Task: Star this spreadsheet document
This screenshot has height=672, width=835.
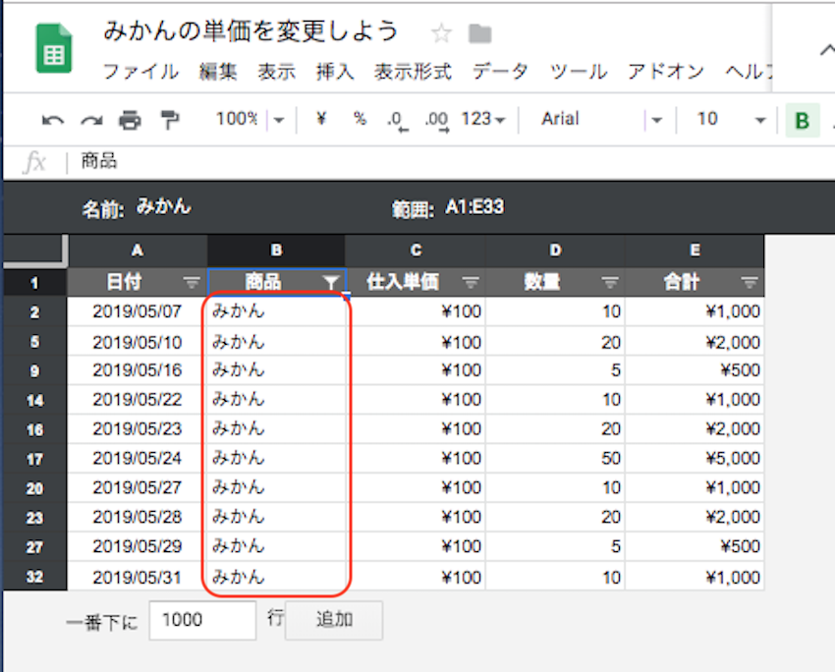Action: coord(441,34)
